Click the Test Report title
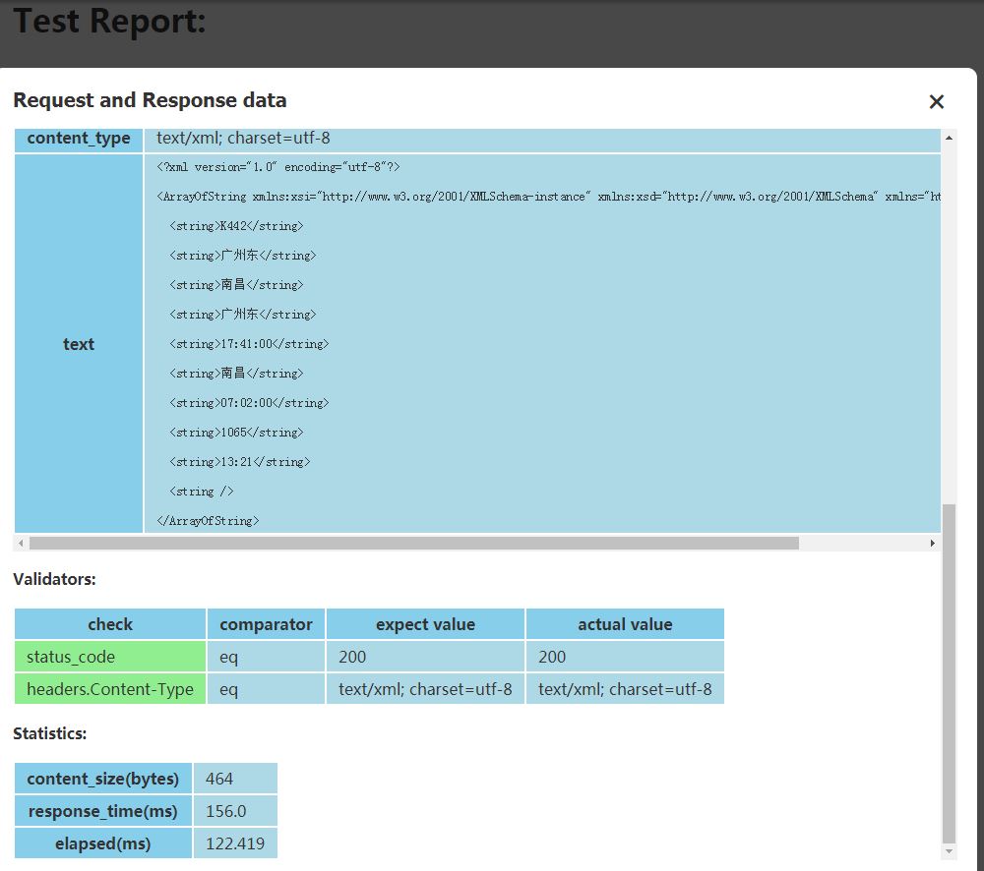984x871 pixels. point(106,21)
